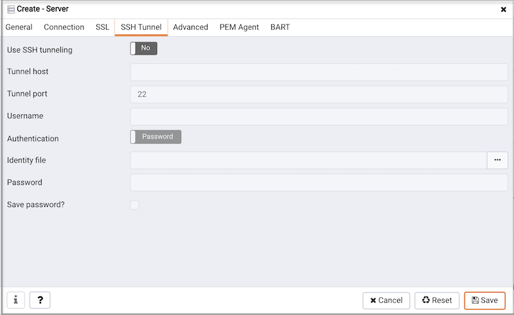Focus the Tunnel host field
The width and height of the screenshot is (514, 315).
(x=319, y=72)
